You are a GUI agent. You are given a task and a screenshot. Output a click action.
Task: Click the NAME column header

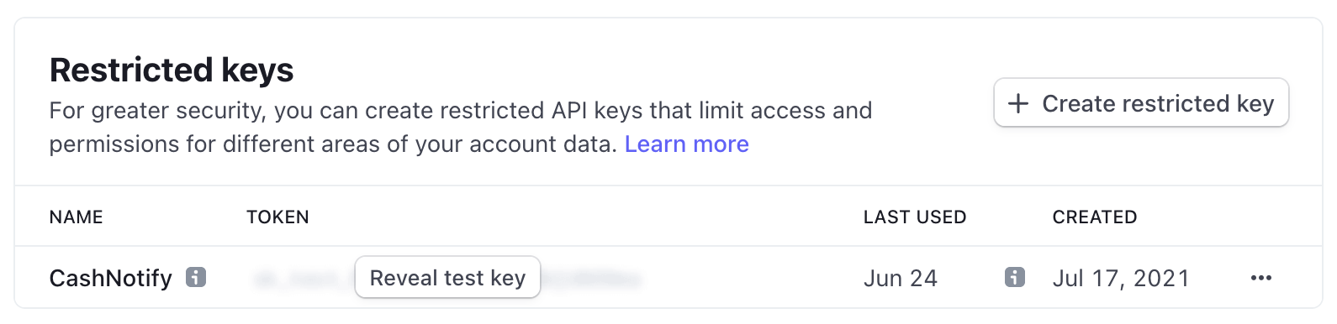pyautogui.click(x=76, y=217)
